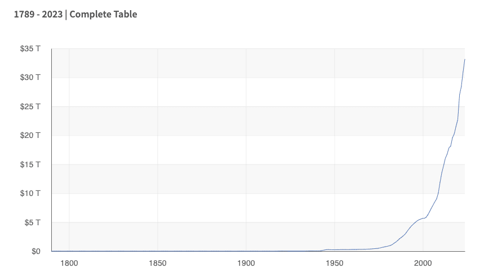Screen dimensions: 484x272
Task: Click the "Complete Table" heading text
Action: coord(103,14)
